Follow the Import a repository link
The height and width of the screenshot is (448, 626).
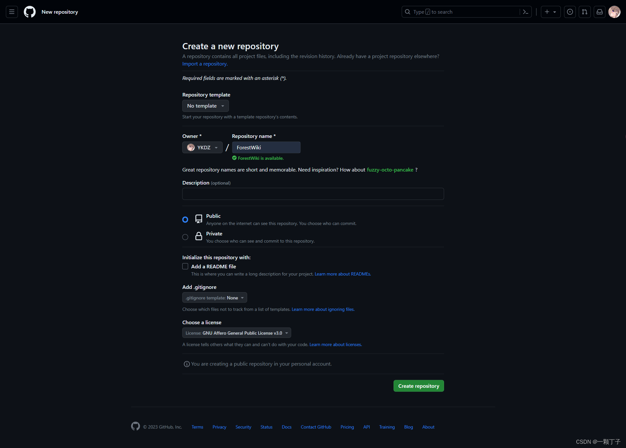(x=205, y=64)
